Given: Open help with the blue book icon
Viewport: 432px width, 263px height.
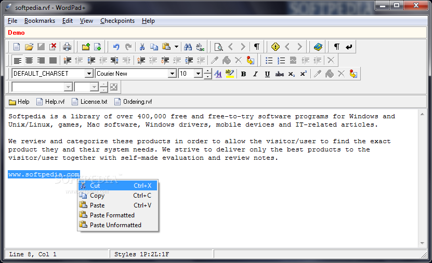Looking at the screenshot, I should (x=318, y=47).
